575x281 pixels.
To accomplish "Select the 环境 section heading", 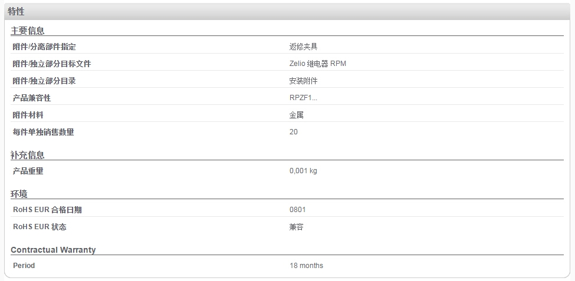I will (x=19, y=194).
